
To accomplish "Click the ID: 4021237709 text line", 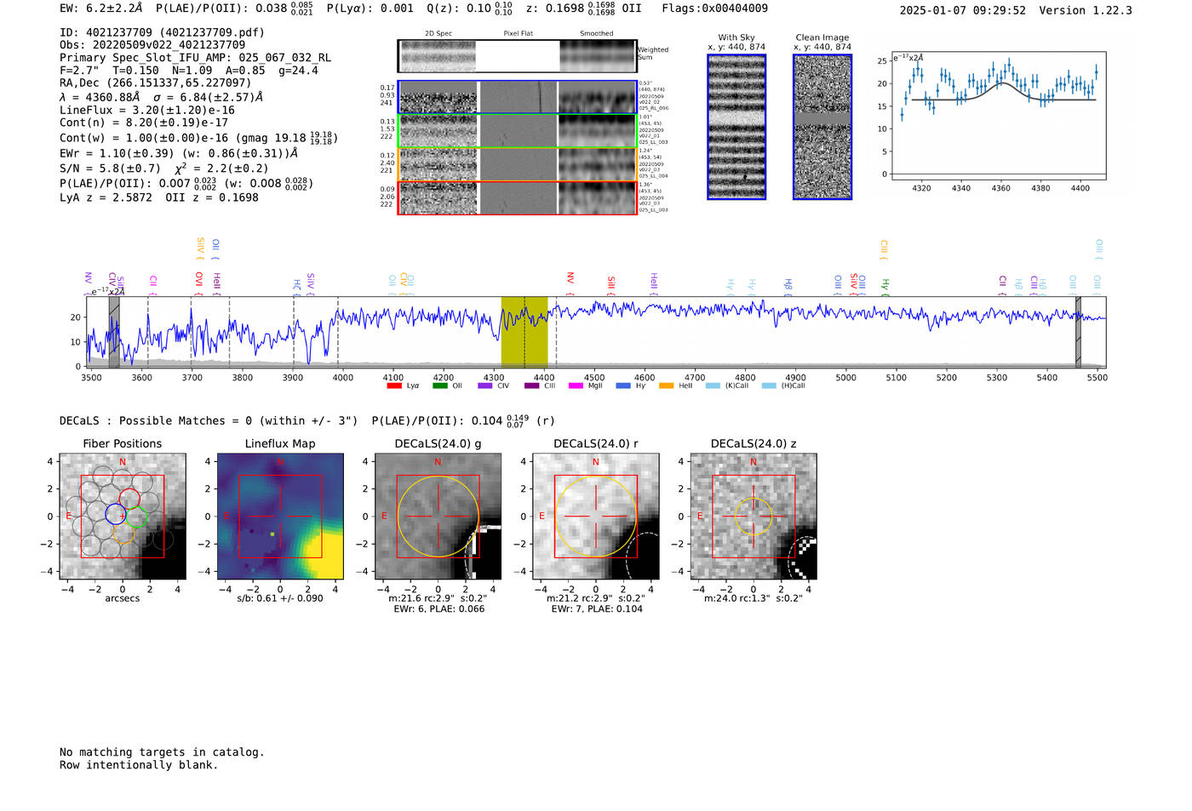I will tap(162, 32).
